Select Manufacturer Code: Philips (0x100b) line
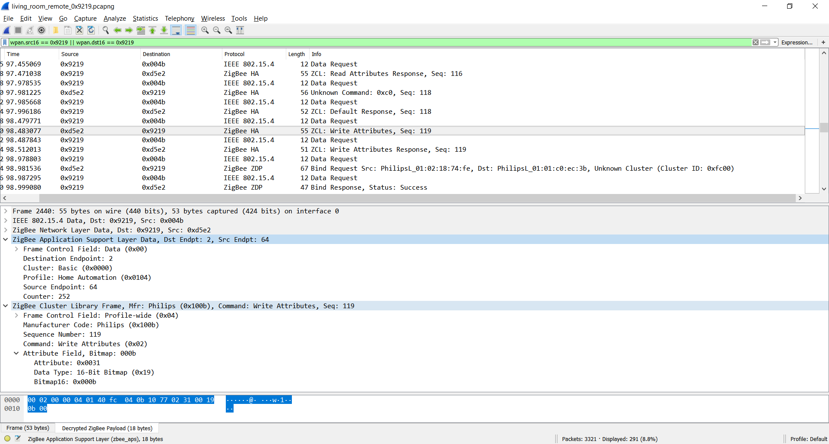The width and height of the screenshot is (829, 444). click(91, 325)
